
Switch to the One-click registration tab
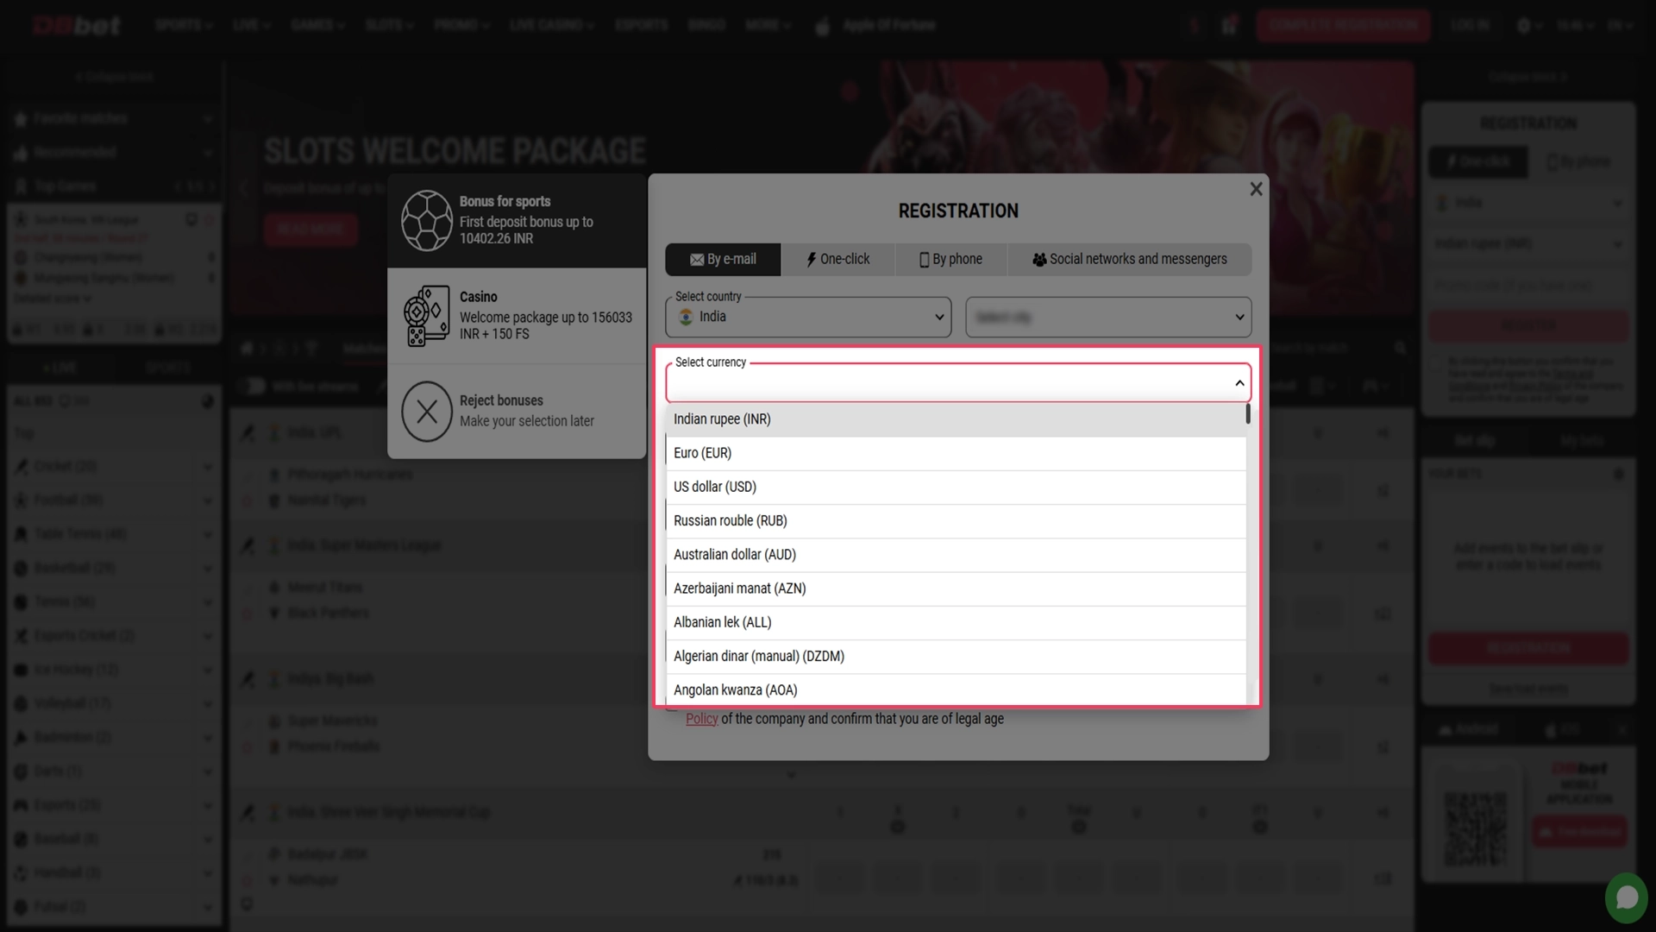(837, 259)
